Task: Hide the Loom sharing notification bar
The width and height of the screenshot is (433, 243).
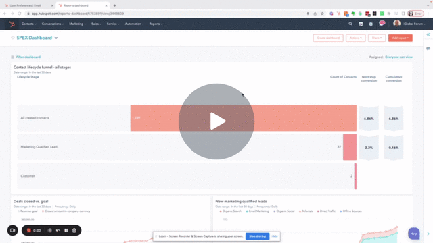Action: coord(275,236)
